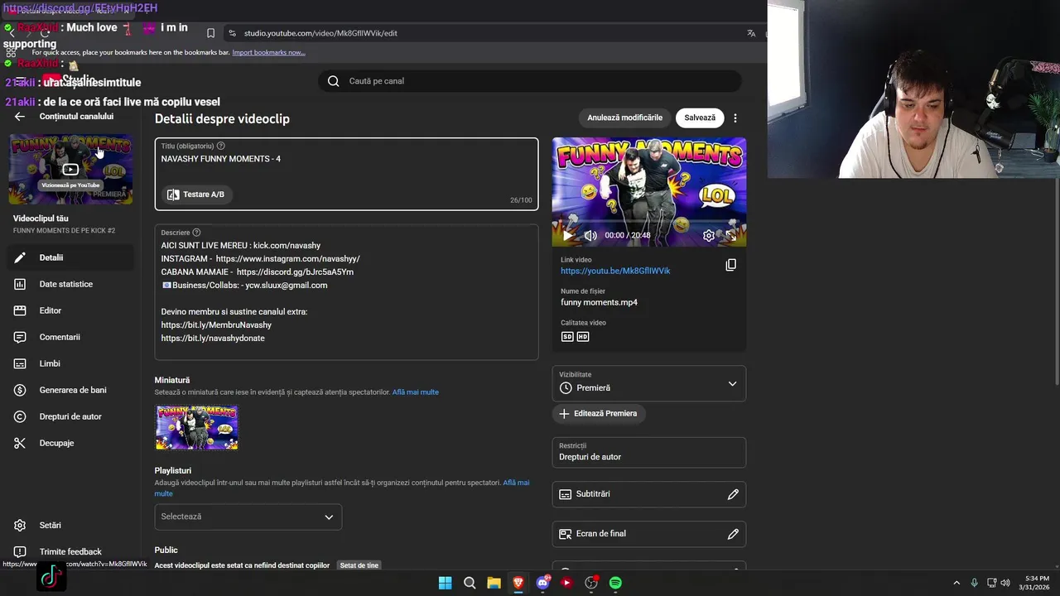Image resolution: width=1060 pixels, height=596 pixels.
Task: Switch to Brave browser in the taskbar
Action: point(518,583)
